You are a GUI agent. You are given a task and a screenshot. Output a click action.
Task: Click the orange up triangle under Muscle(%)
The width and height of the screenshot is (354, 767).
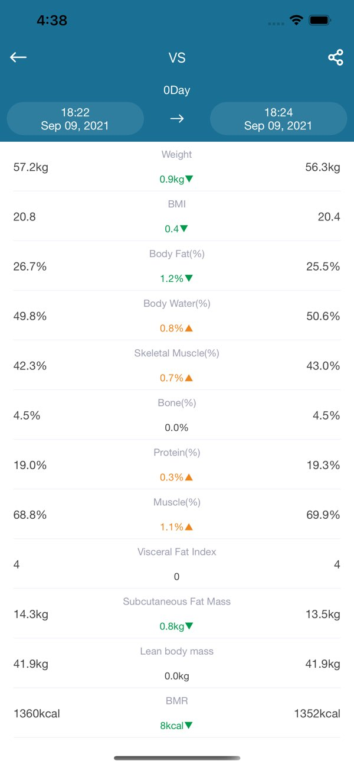click(189, 526)
